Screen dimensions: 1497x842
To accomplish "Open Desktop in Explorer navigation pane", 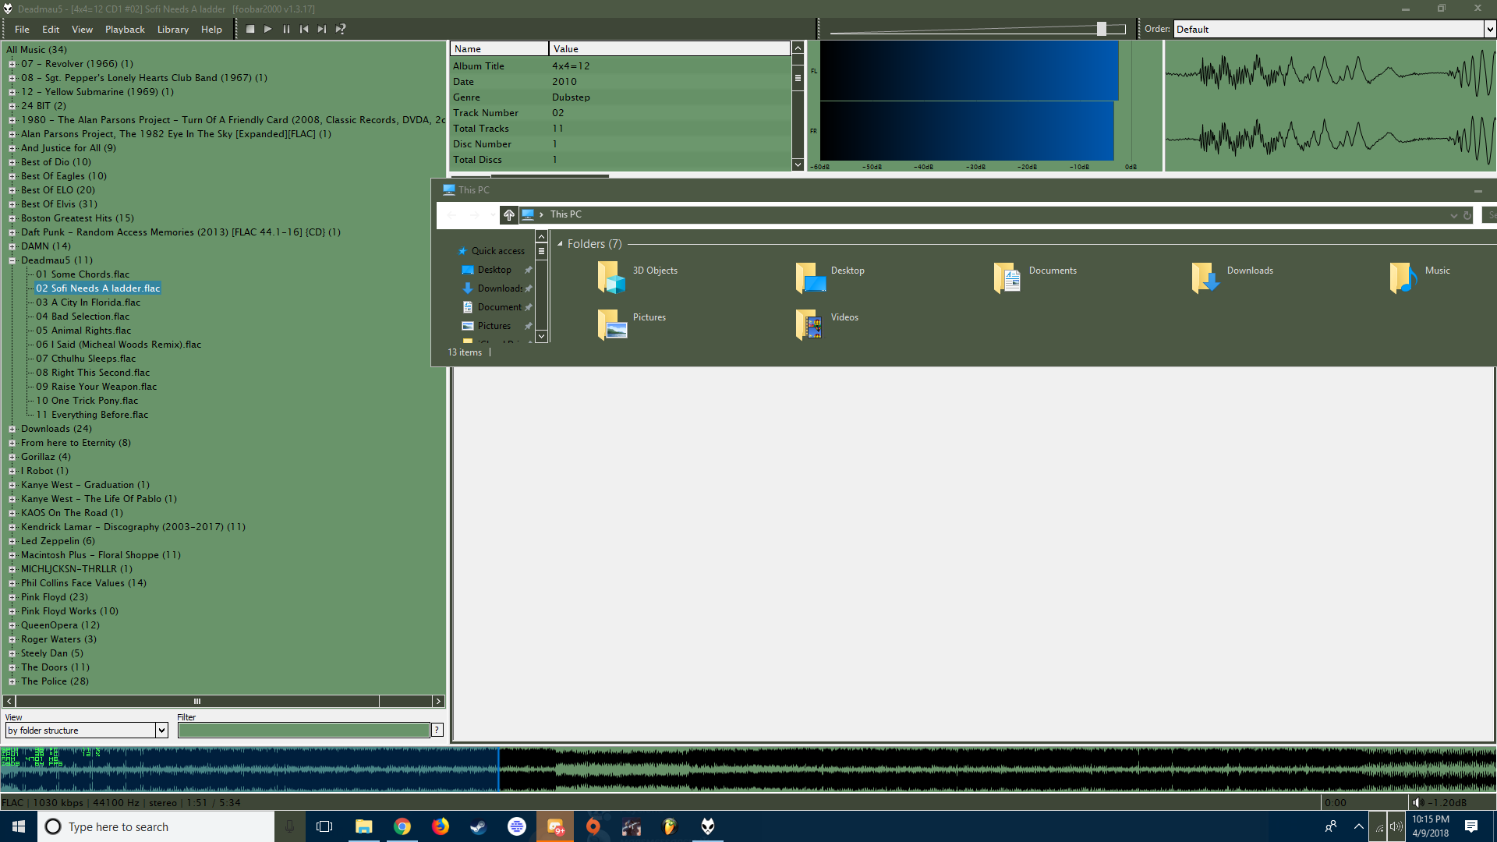I will [x=494, y=270].
